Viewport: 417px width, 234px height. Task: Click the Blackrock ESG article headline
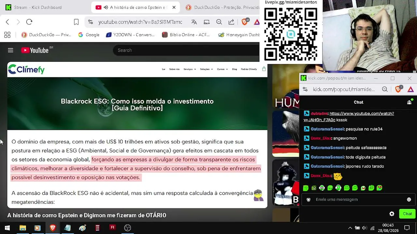click(137, 105)
